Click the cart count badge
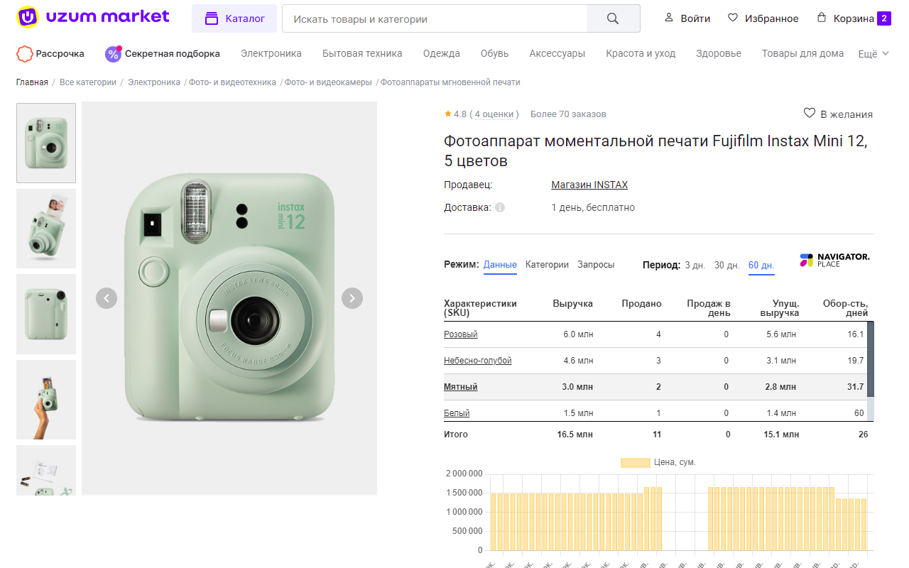Viewport: 909px width, 568px height. [x=884, y=18]
